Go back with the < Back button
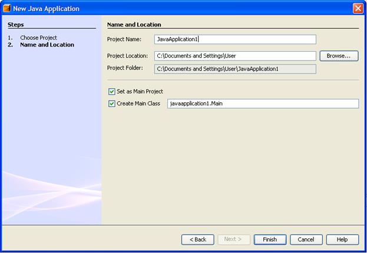The image size is (367, 253). click(x=197, y=239)
